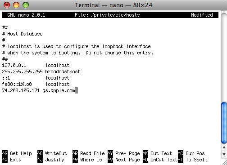Click the blue vertical scrollbar thumb
Viewport: 227px width, 165px height.
[x=224, y=123]
